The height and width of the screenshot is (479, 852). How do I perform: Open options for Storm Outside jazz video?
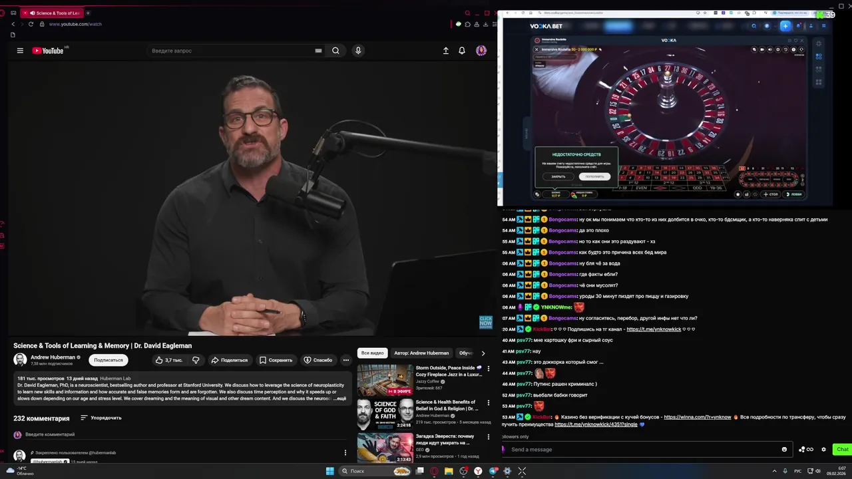click(x=488, y=369)
